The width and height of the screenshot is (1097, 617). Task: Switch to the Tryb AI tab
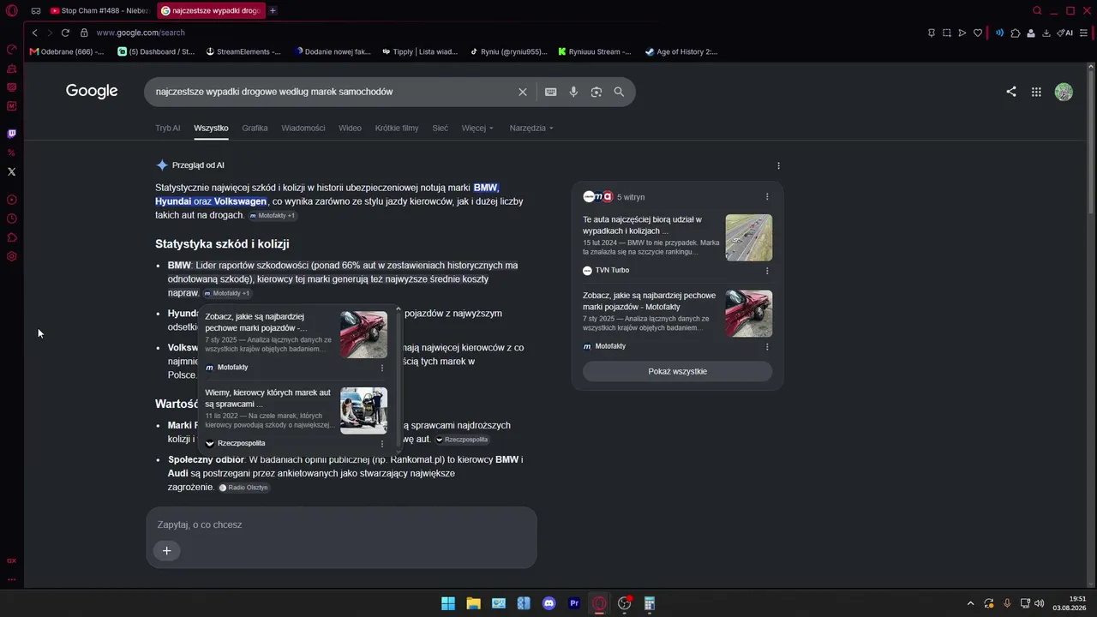point(168,129)
